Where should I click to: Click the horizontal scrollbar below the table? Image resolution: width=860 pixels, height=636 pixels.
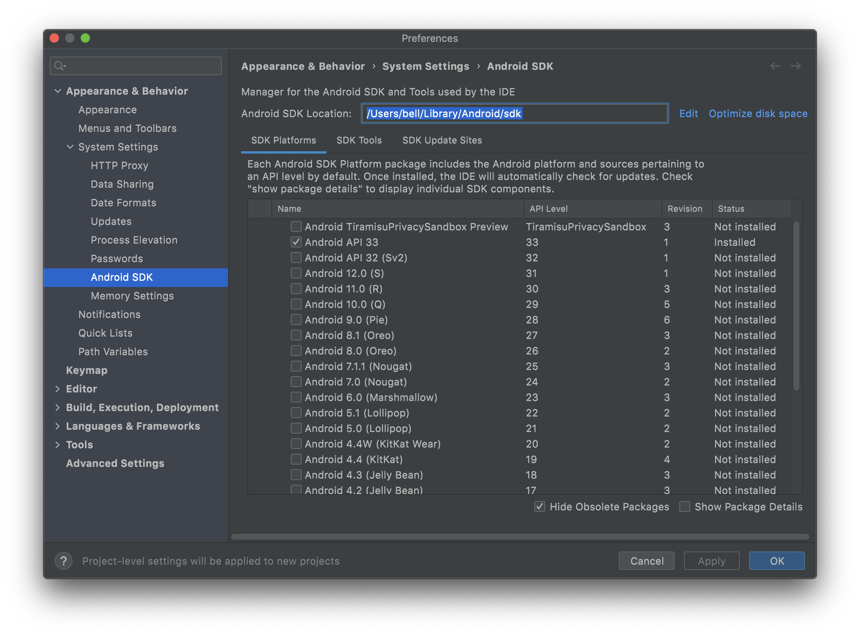pyautogui.click(x=520, y=537)
